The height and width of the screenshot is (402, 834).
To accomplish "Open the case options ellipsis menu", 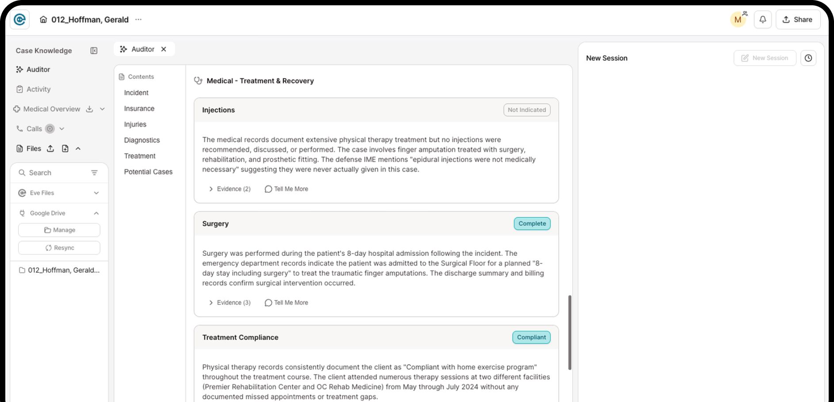I will click(x=138, y=19).
